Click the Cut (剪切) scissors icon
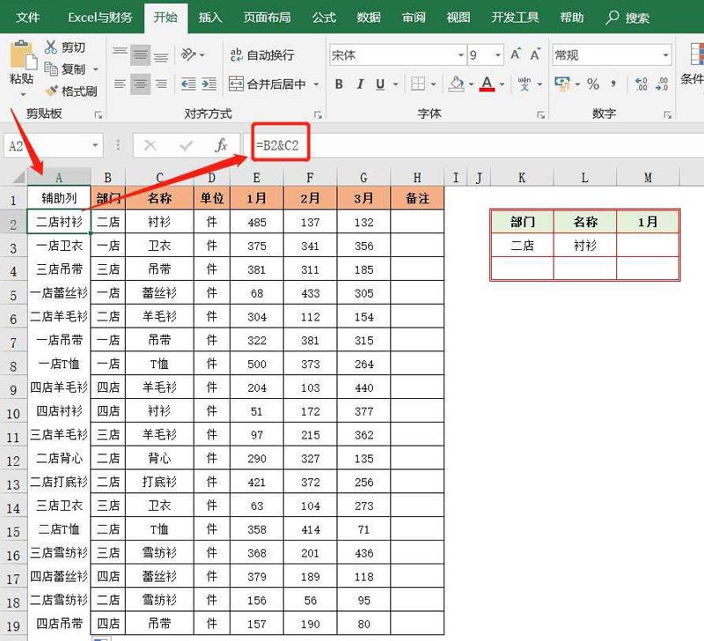 [x=50, y=47]
